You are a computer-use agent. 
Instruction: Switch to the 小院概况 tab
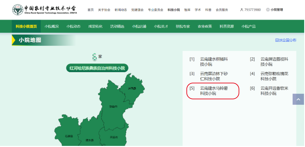tap(52, 26)
